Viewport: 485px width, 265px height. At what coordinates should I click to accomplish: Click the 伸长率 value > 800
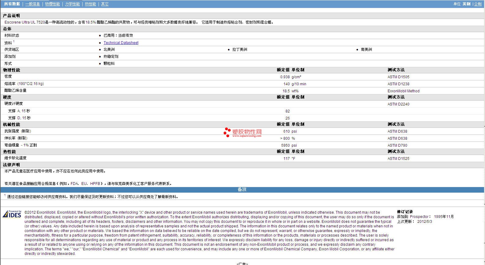coord(285,138)
